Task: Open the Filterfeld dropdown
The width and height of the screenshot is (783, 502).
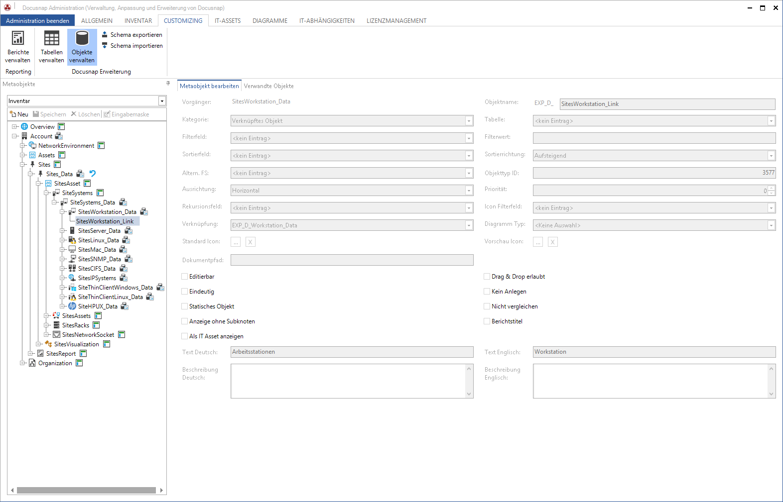Action: click(x=469, y=138)
